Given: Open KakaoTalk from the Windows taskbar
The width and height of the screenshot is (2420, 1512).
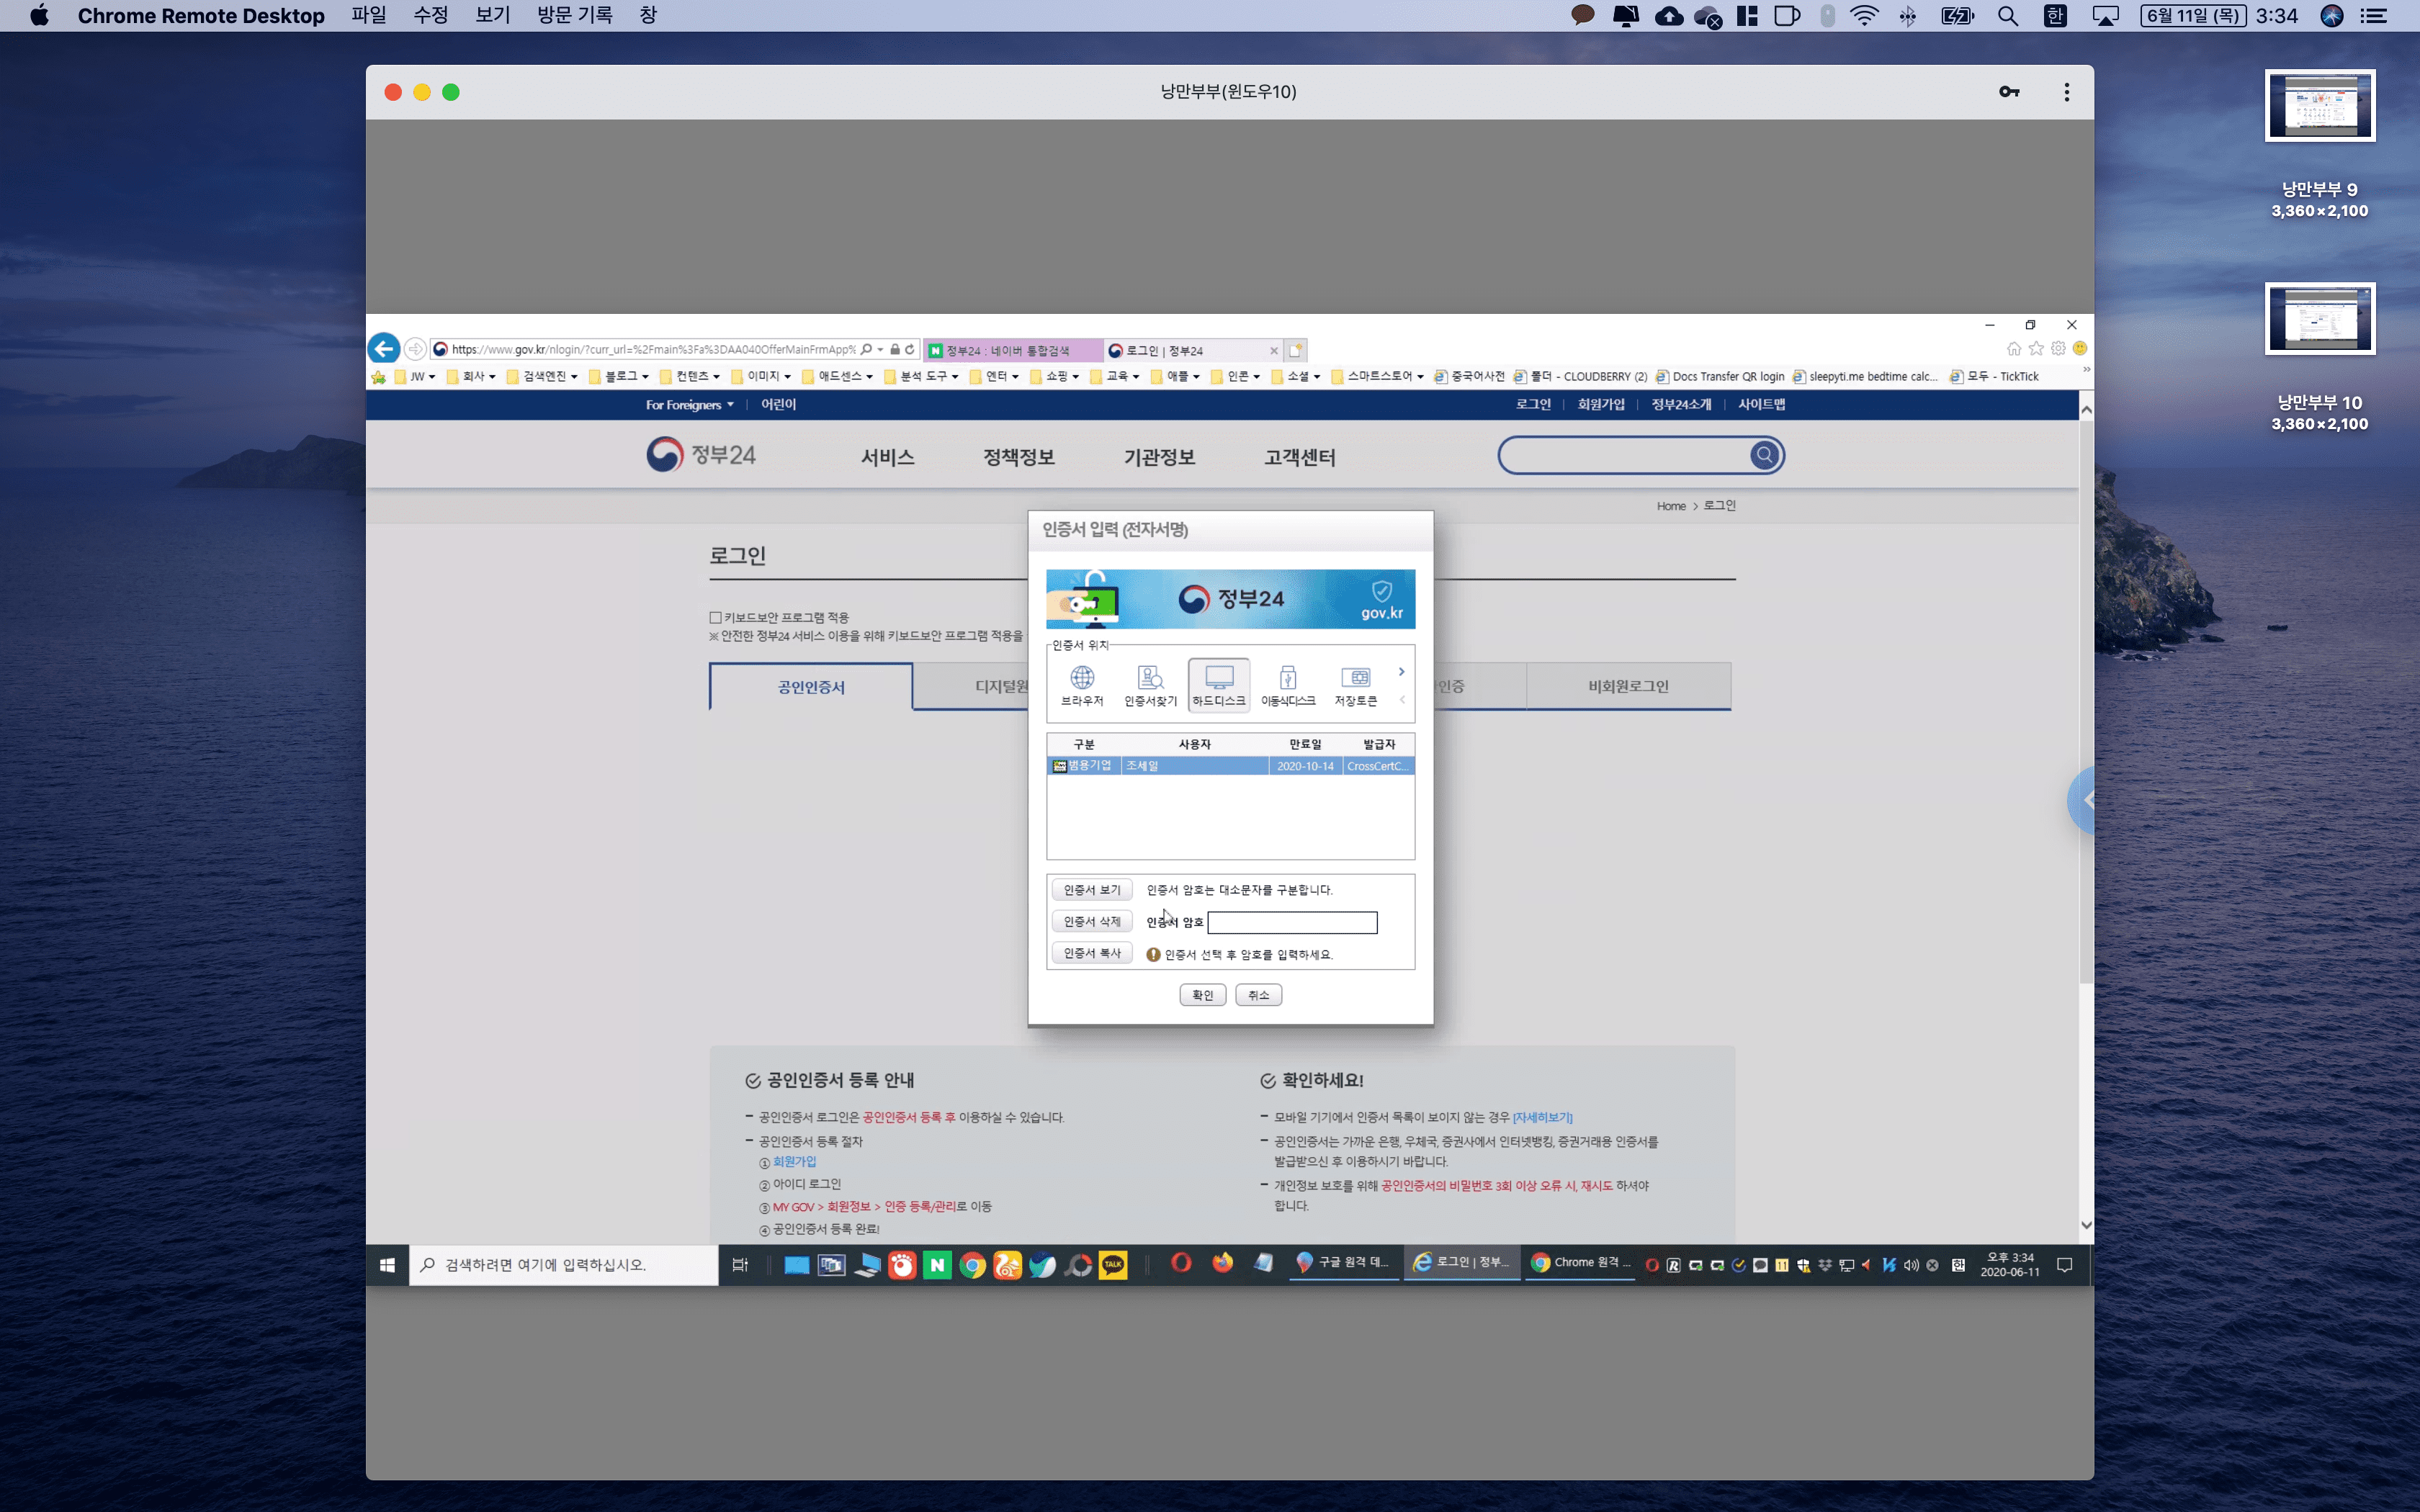Looking at the screenshot, I should pos(1113,1265).
